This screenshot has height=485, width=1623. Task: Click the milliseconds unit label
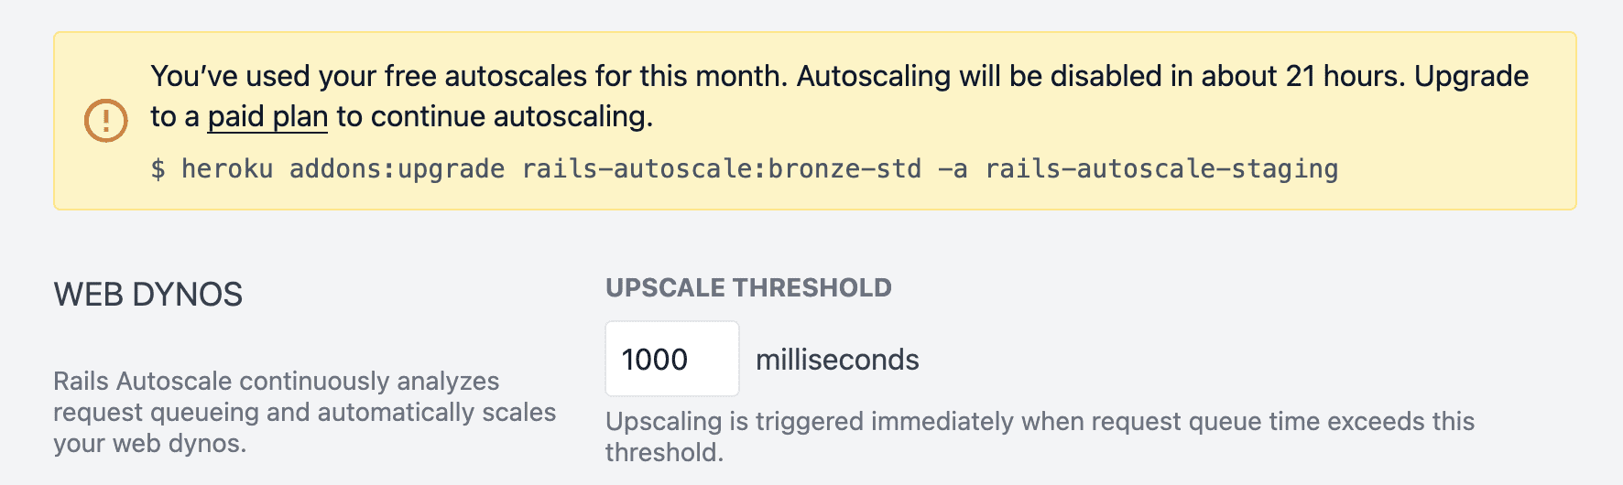(837, 360)
